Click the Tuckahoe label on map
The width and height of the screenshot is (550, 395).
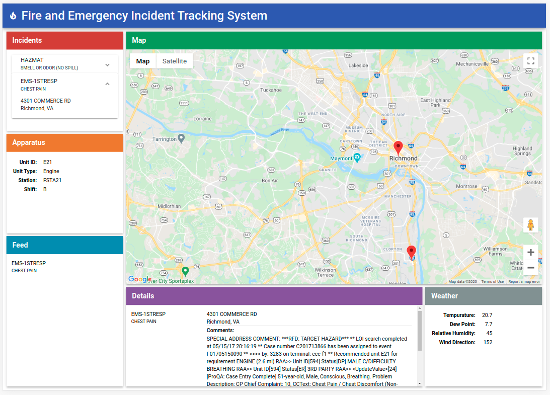coord(271,90)
